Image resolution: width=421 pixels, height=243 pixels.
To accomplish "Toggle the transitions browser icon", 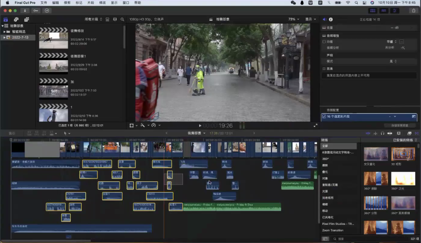I will click(417, 133).
